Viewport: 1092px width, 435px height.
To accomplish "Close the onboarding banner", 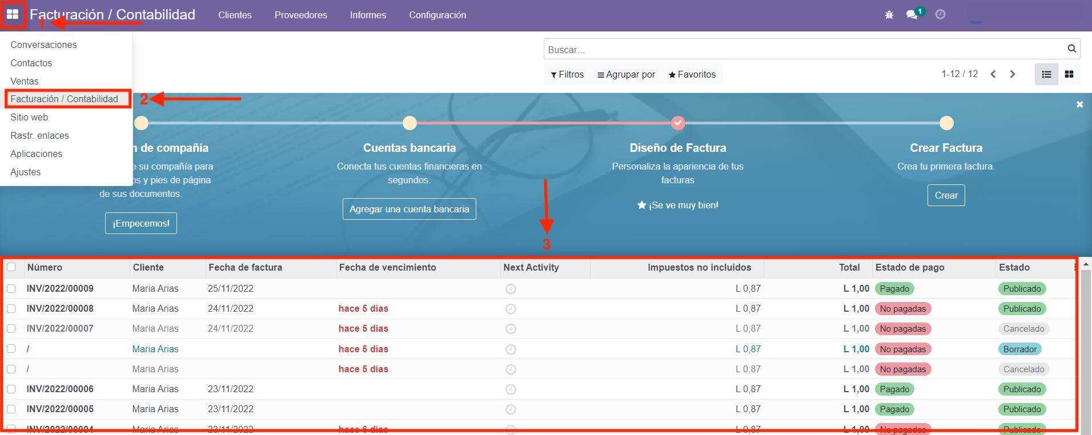I will pos(1079,104).
